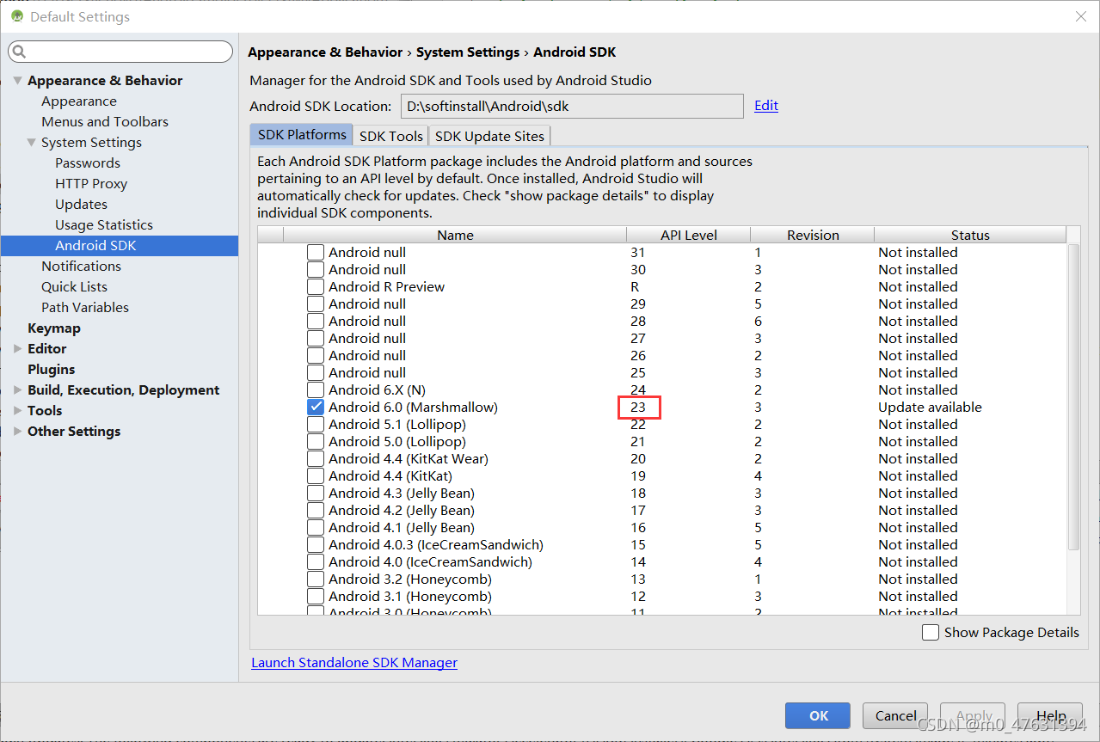Image resolution: width=1100 pixels, height=742 pixels.
Task: Click Launch Standalone SDK Manager link
Action: point(354,663)
